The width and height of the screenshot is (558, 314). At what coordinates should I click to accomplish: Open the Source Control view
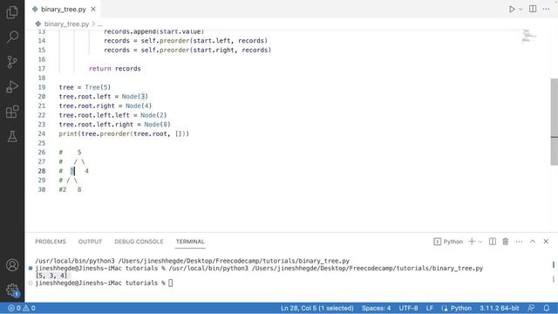click(x=12, y=62)
